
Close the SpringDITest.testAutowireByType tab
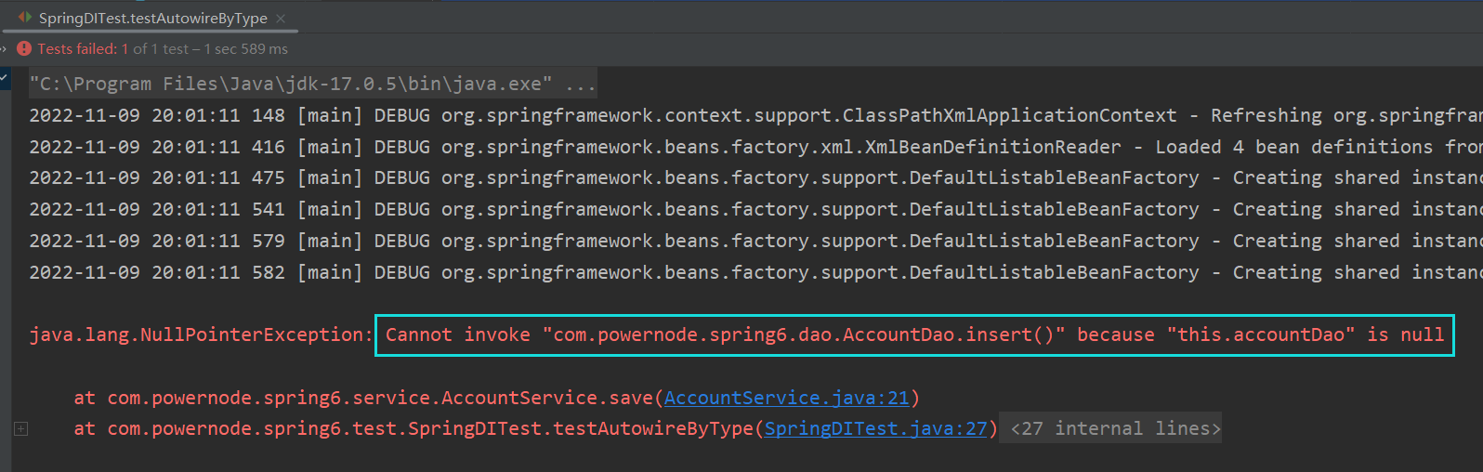tap(281, 19)
